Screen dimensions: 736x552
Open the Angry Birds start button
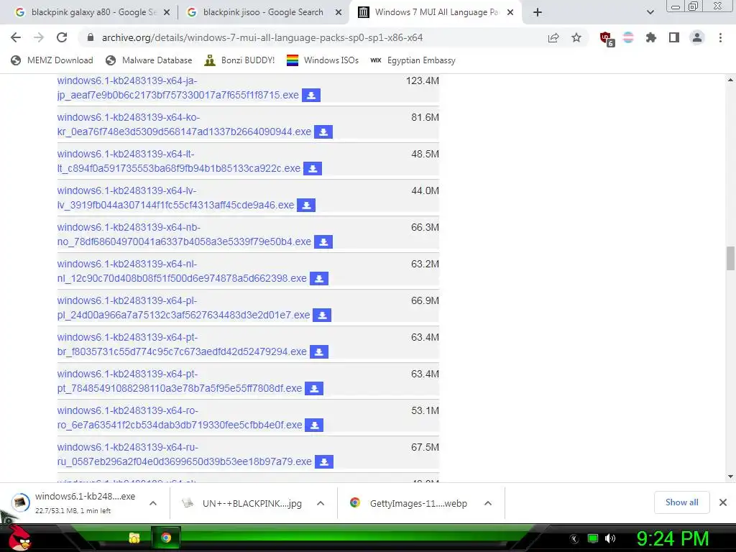[x=19, y=537]
